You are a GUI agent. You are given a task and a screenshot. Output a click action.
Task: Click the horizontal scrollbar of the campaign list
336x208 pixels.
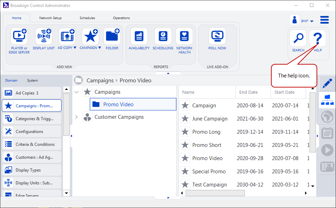[215, 193]
